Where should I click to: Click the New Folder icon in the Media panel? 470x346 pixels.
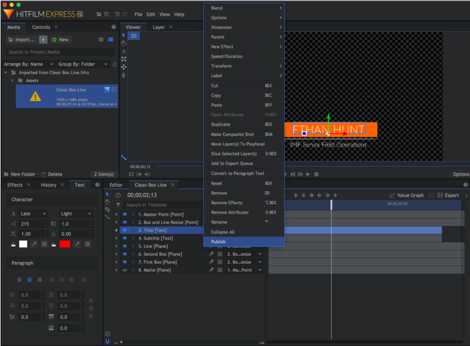tap(6, 174)
